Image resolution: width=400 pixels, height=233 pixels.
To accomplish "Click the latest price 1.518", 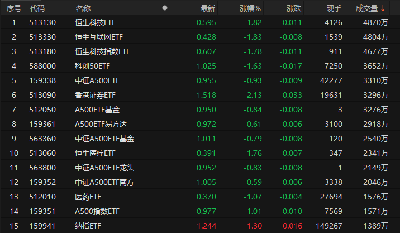I will point(206,95).
